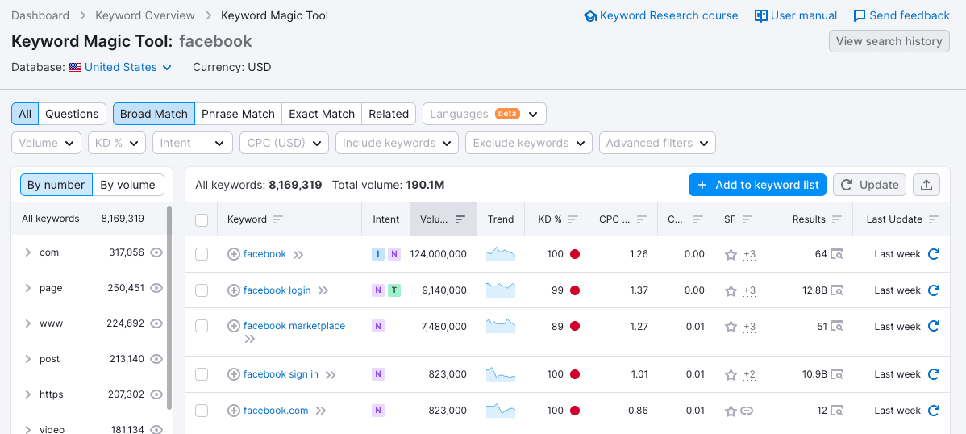Refresh the facebook sign in row

[934, 374]
